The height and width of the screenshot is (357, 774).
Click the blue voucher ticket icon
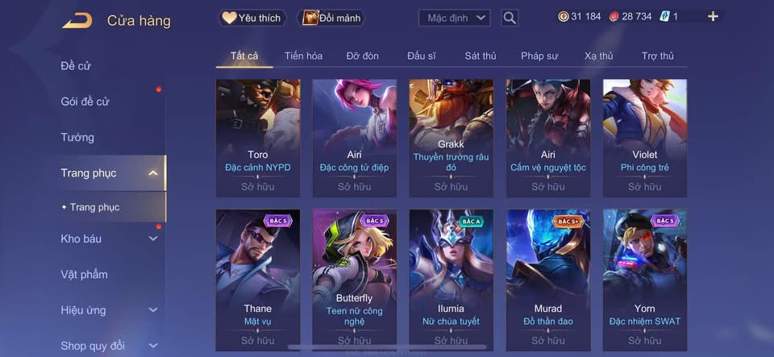pyautogui.click(x=664, y=16)
